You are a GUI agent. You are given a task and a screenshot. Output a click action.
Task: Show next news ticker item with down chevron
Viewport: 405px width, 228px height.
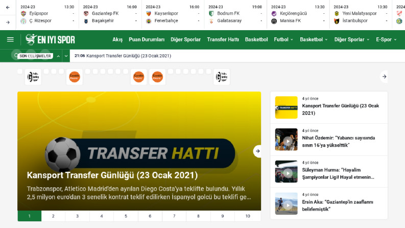[66, 56]
